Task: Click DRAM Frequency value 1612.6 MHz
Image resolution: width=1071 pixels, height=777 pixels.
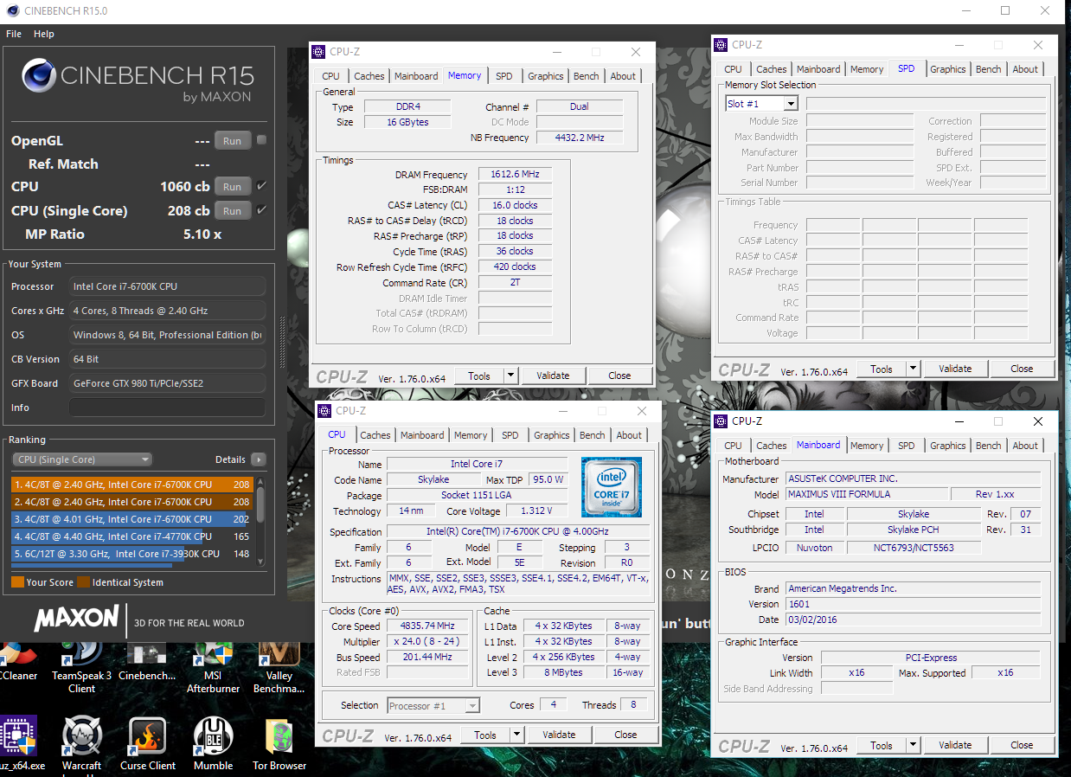Action: (x=515, y=175)
